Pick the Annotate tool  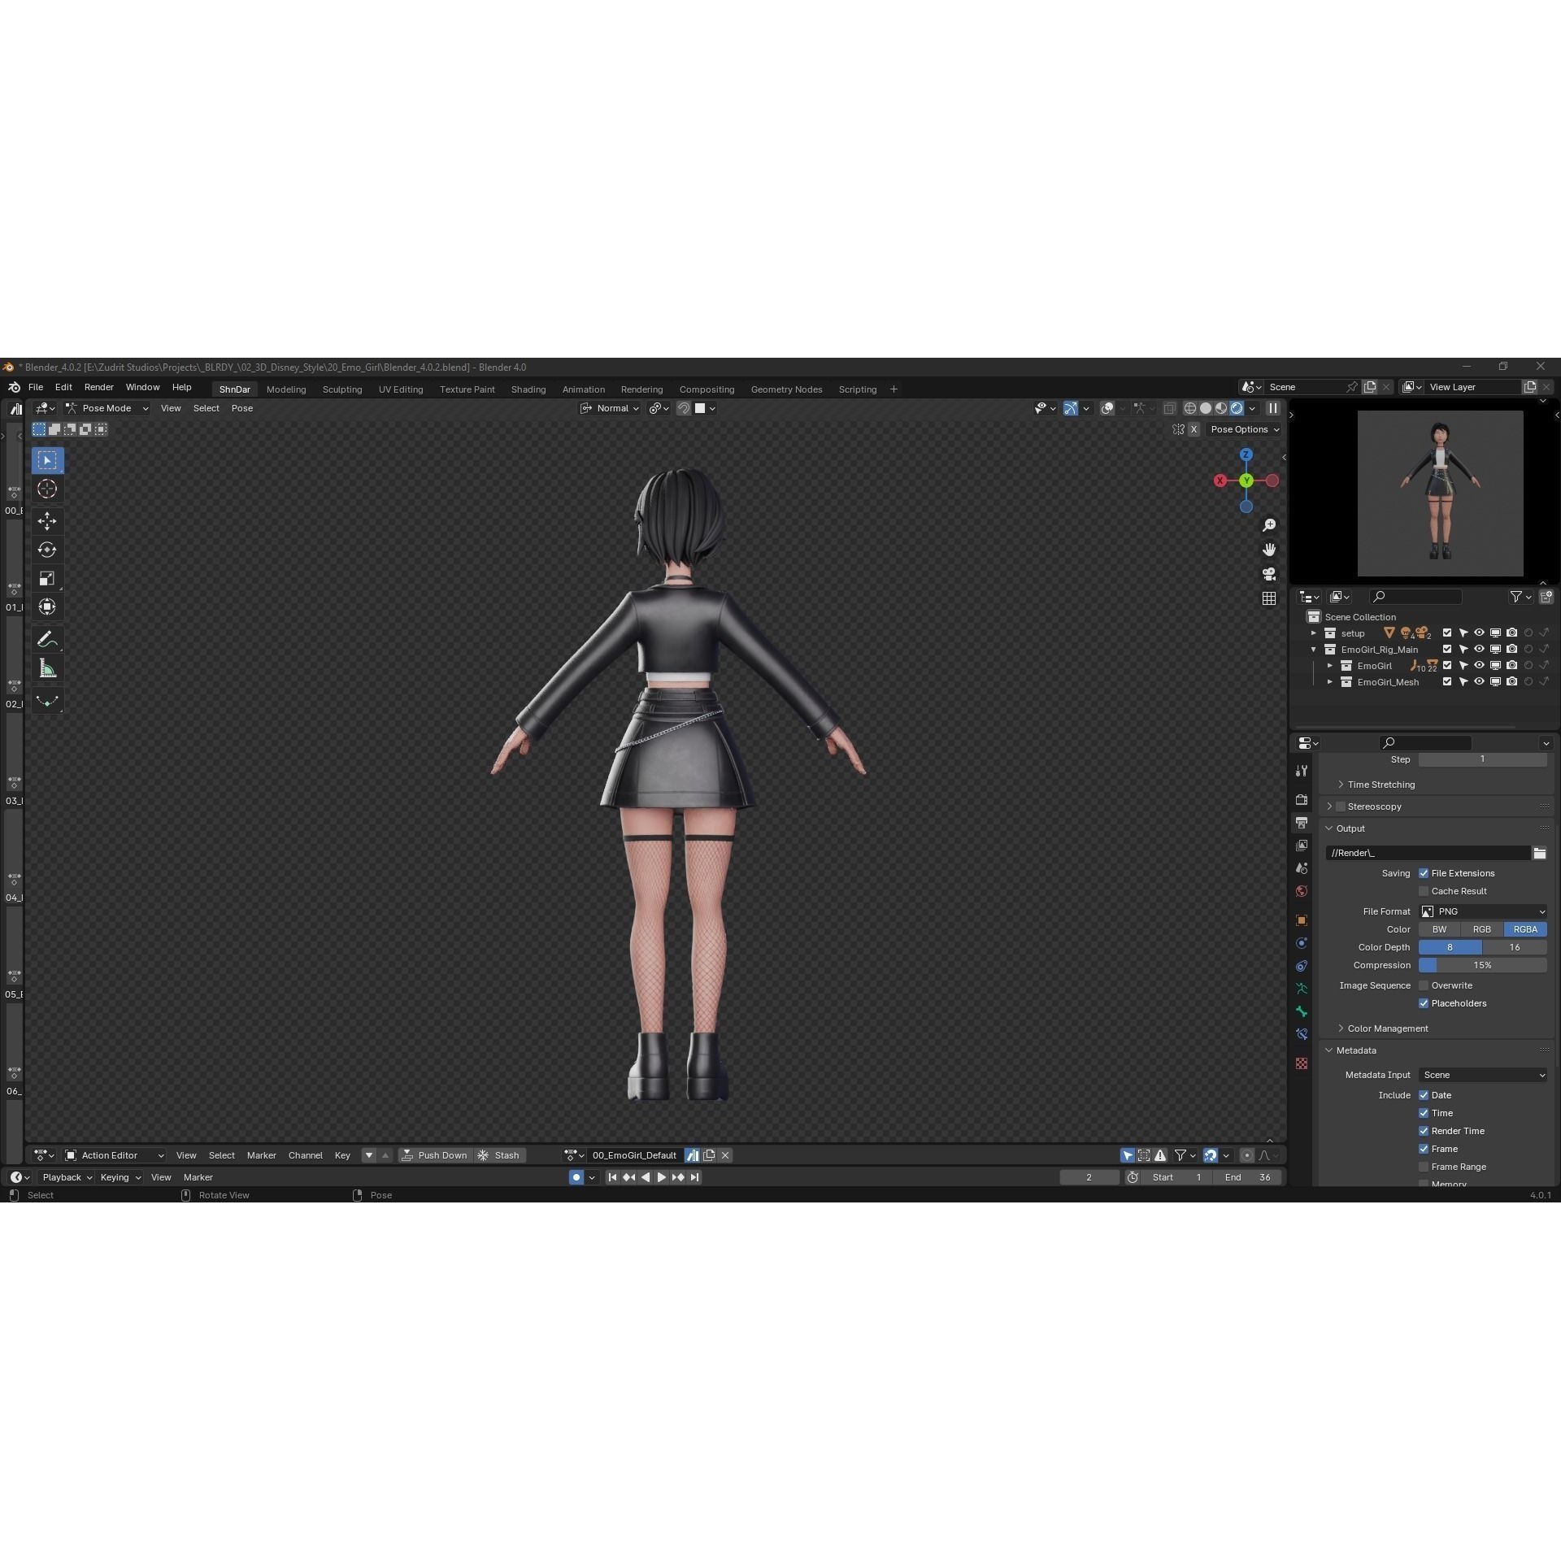pyautogui.click(x=47, y=638)
